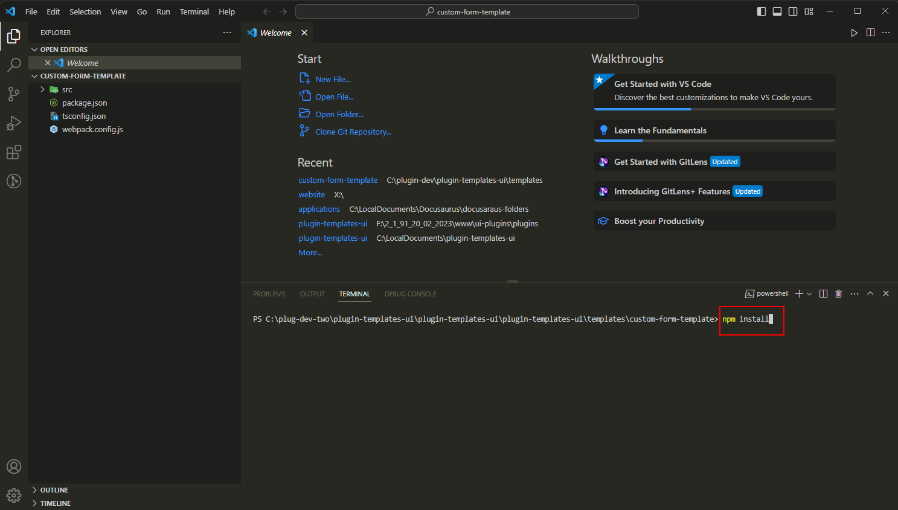Show More... recent items
This screenshot has height=510, width=898.
[310, 252]
